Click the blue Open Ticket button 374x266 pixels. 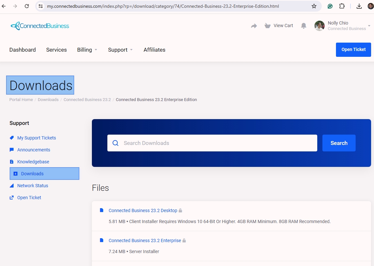pyautogui.click(x=353, y=50)
